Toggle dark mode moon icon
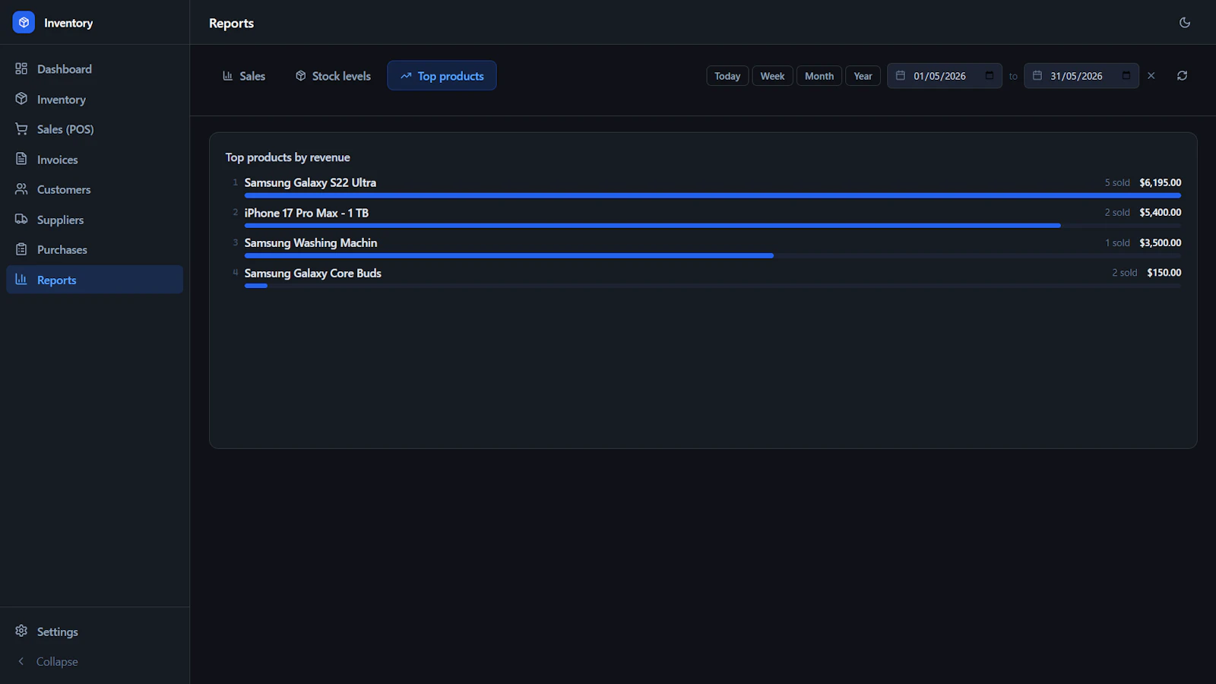The height and width of the screenshot is (684, 1216). click(x=1184, y=23)
